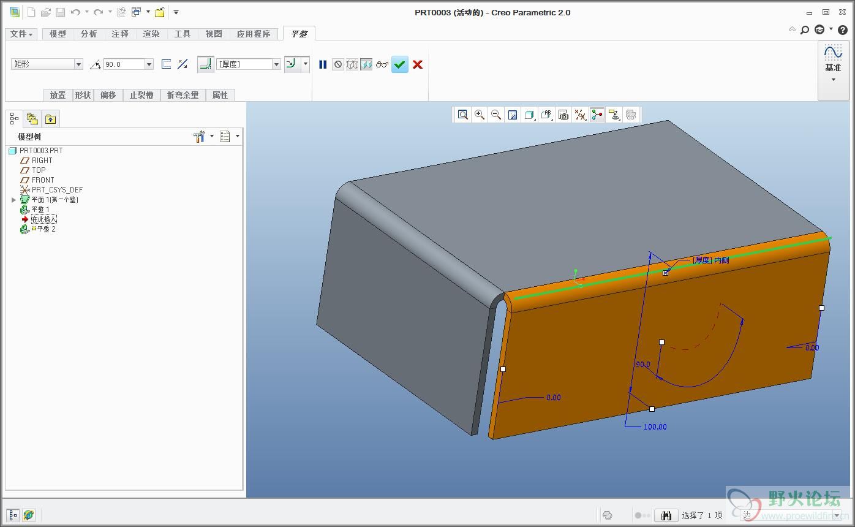Click the Display Style cube icon
Screen dimensions: 855x527
(530, 115)
